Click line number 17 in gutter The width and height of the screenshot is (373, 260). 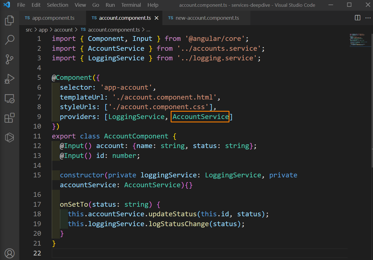[37, 204]
